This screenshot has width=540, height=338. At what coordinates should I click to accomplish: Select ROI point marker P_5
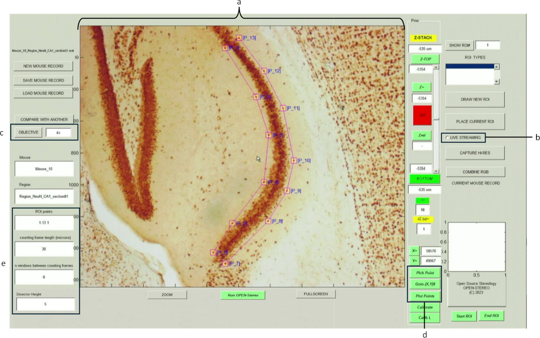pos(232,223)
